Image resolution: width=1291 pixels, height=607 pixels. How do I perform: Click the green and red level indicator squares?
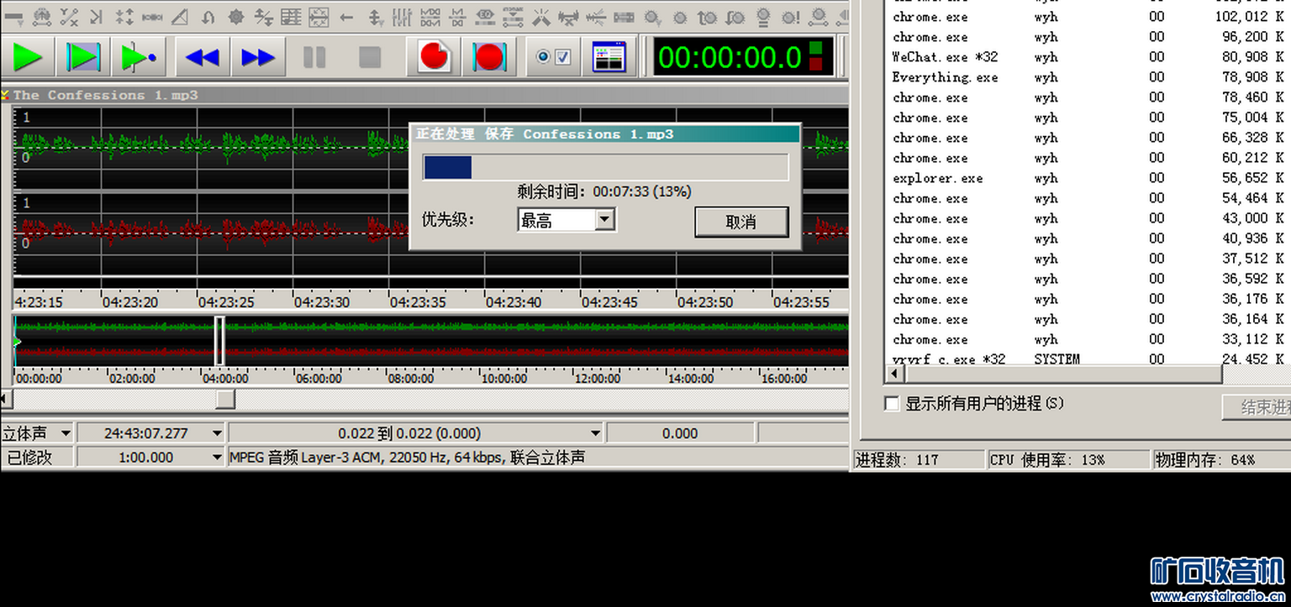pos(815,55)
